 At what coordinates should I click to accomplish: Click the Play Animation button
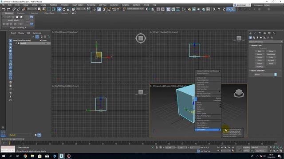tap(225, 148)
